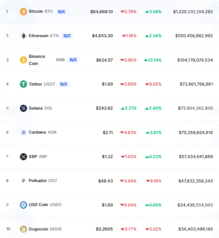This screenshot has width=219, height=238.
Task: Open the Dogecoin name link
Action: point(38,229)
